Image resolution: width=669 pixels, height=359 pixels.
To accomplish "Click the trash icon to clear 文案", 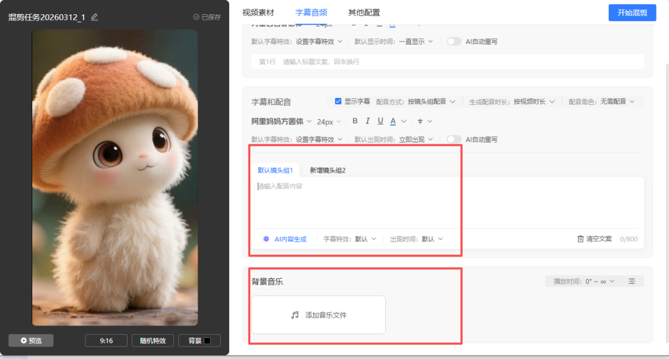I will click(580, 239).
